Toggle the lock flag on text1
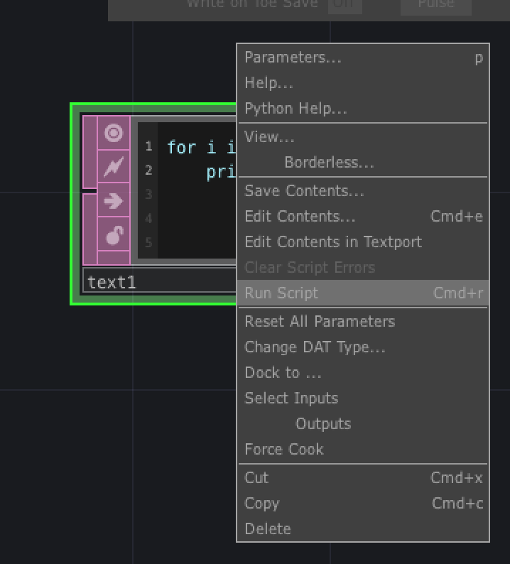Viewport: 510px width, 564px height. click(114, 234)
